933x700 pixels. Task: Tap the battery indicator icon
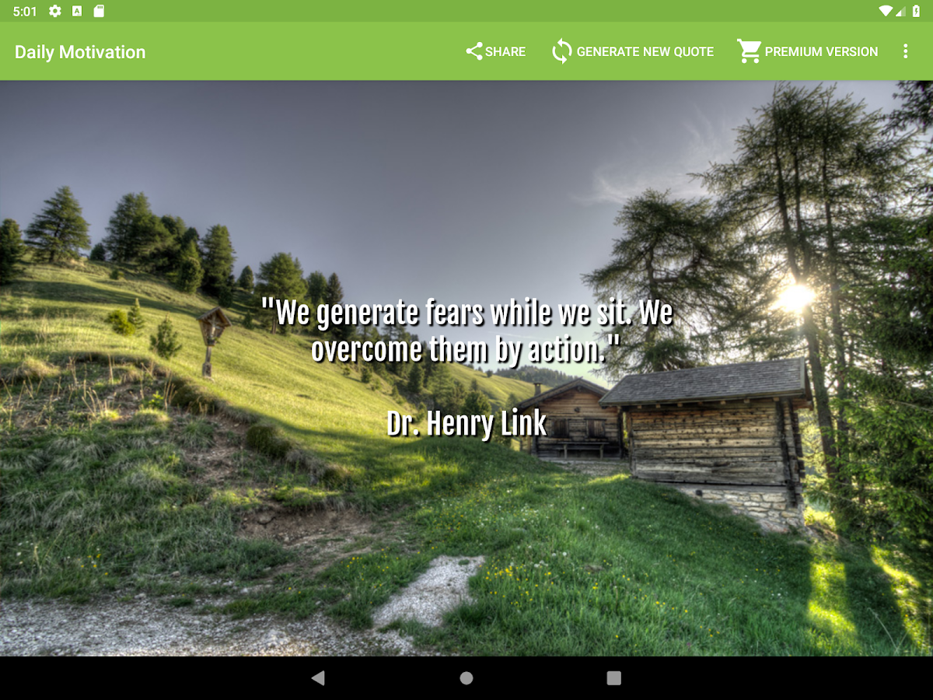pos(916,11)
